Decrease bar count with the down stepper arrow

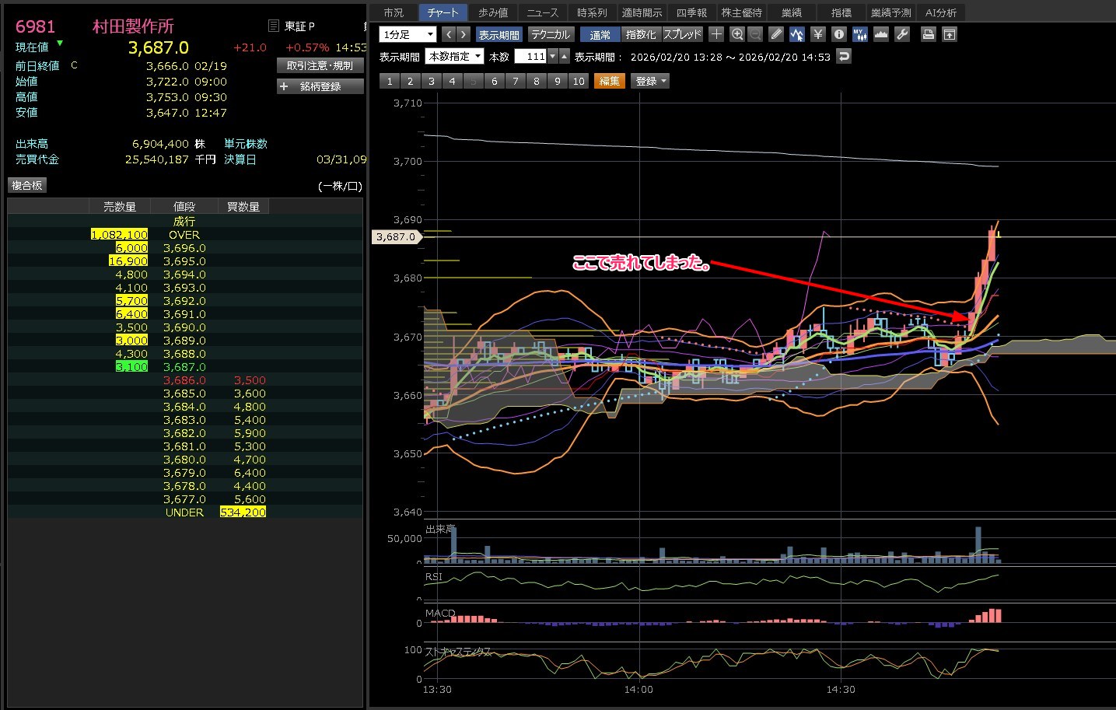(553, 57)
